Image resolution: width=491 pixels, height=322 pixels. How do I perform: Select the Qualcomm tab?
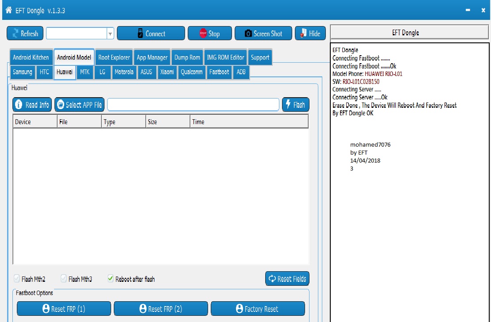pyautogui.click(x=192, y=72)
